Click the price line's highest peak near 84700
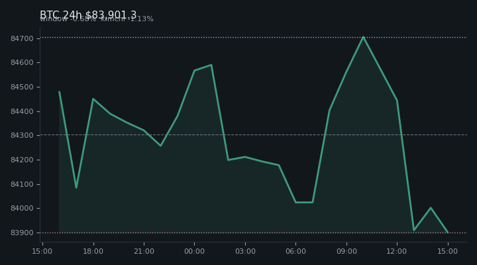This screenshot has height=265, width=477. [x=363, y=37]
